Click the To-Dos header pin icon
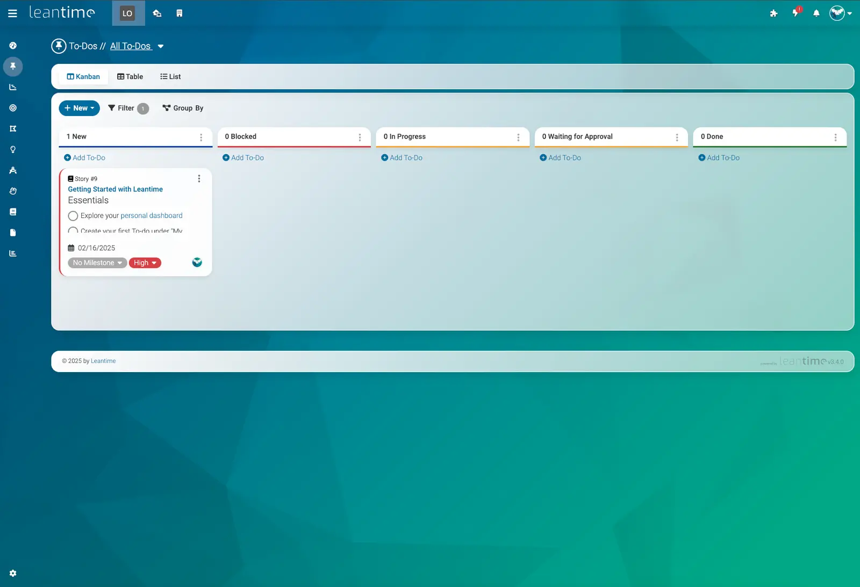Viewport: 860px width, 587px height. coord(59,46)
